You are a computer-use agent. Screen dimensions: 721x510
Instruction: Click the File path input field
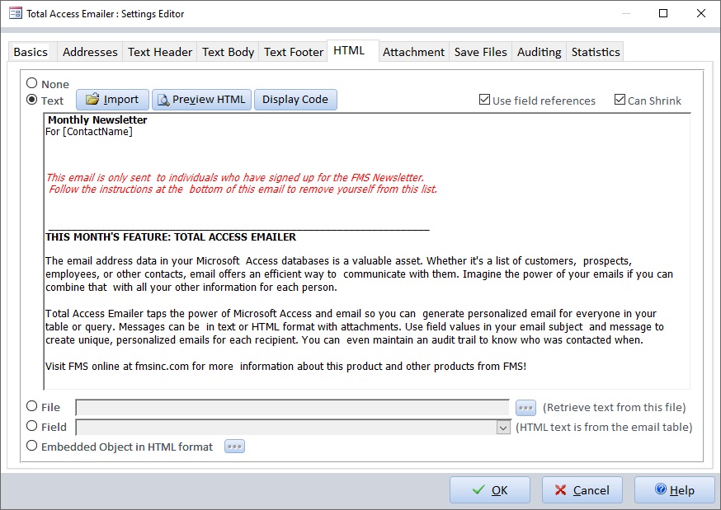(x=292, y=407)
